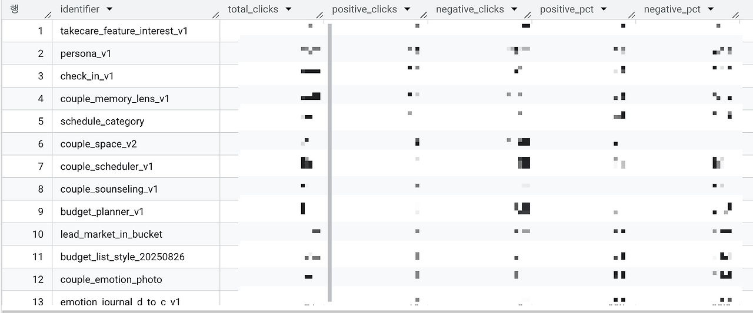This screenshot has width=753, height=313.
Task: Click resize handle of negative_clicks column
Action: pyautogui.click(x=528, y=15)
